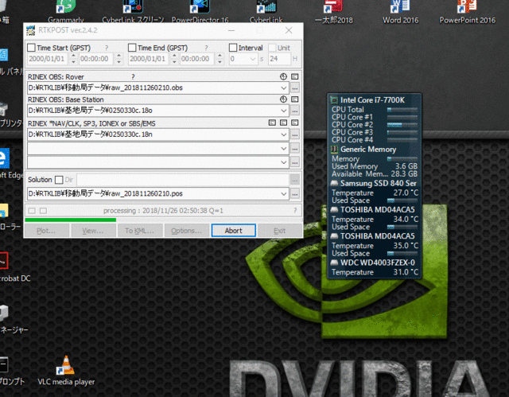Expand 0250330c.18n navigation file dropdown

click(284, 134)
